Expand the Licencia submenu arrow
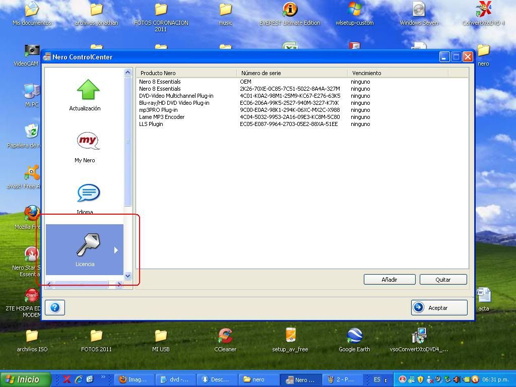This screenshot has height=387, width=516. 116,250
